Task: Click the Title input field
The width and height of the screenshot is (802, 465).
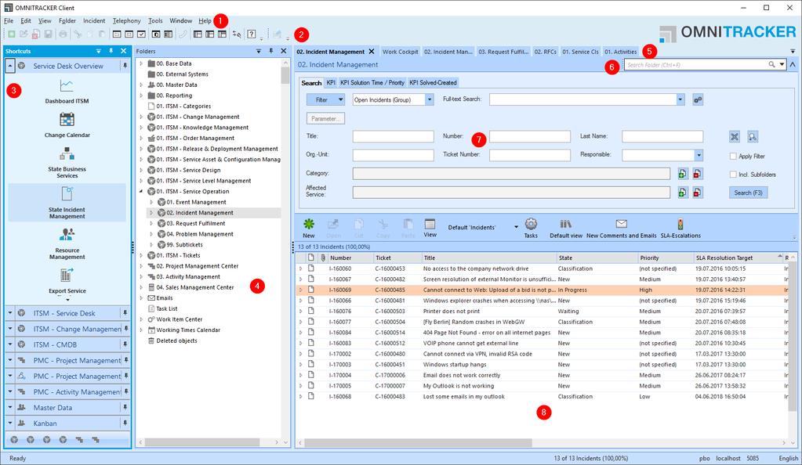Action: 393,136
